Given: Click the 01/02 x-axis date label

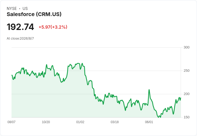Looking at the screenshot, I should pos(80,122).
